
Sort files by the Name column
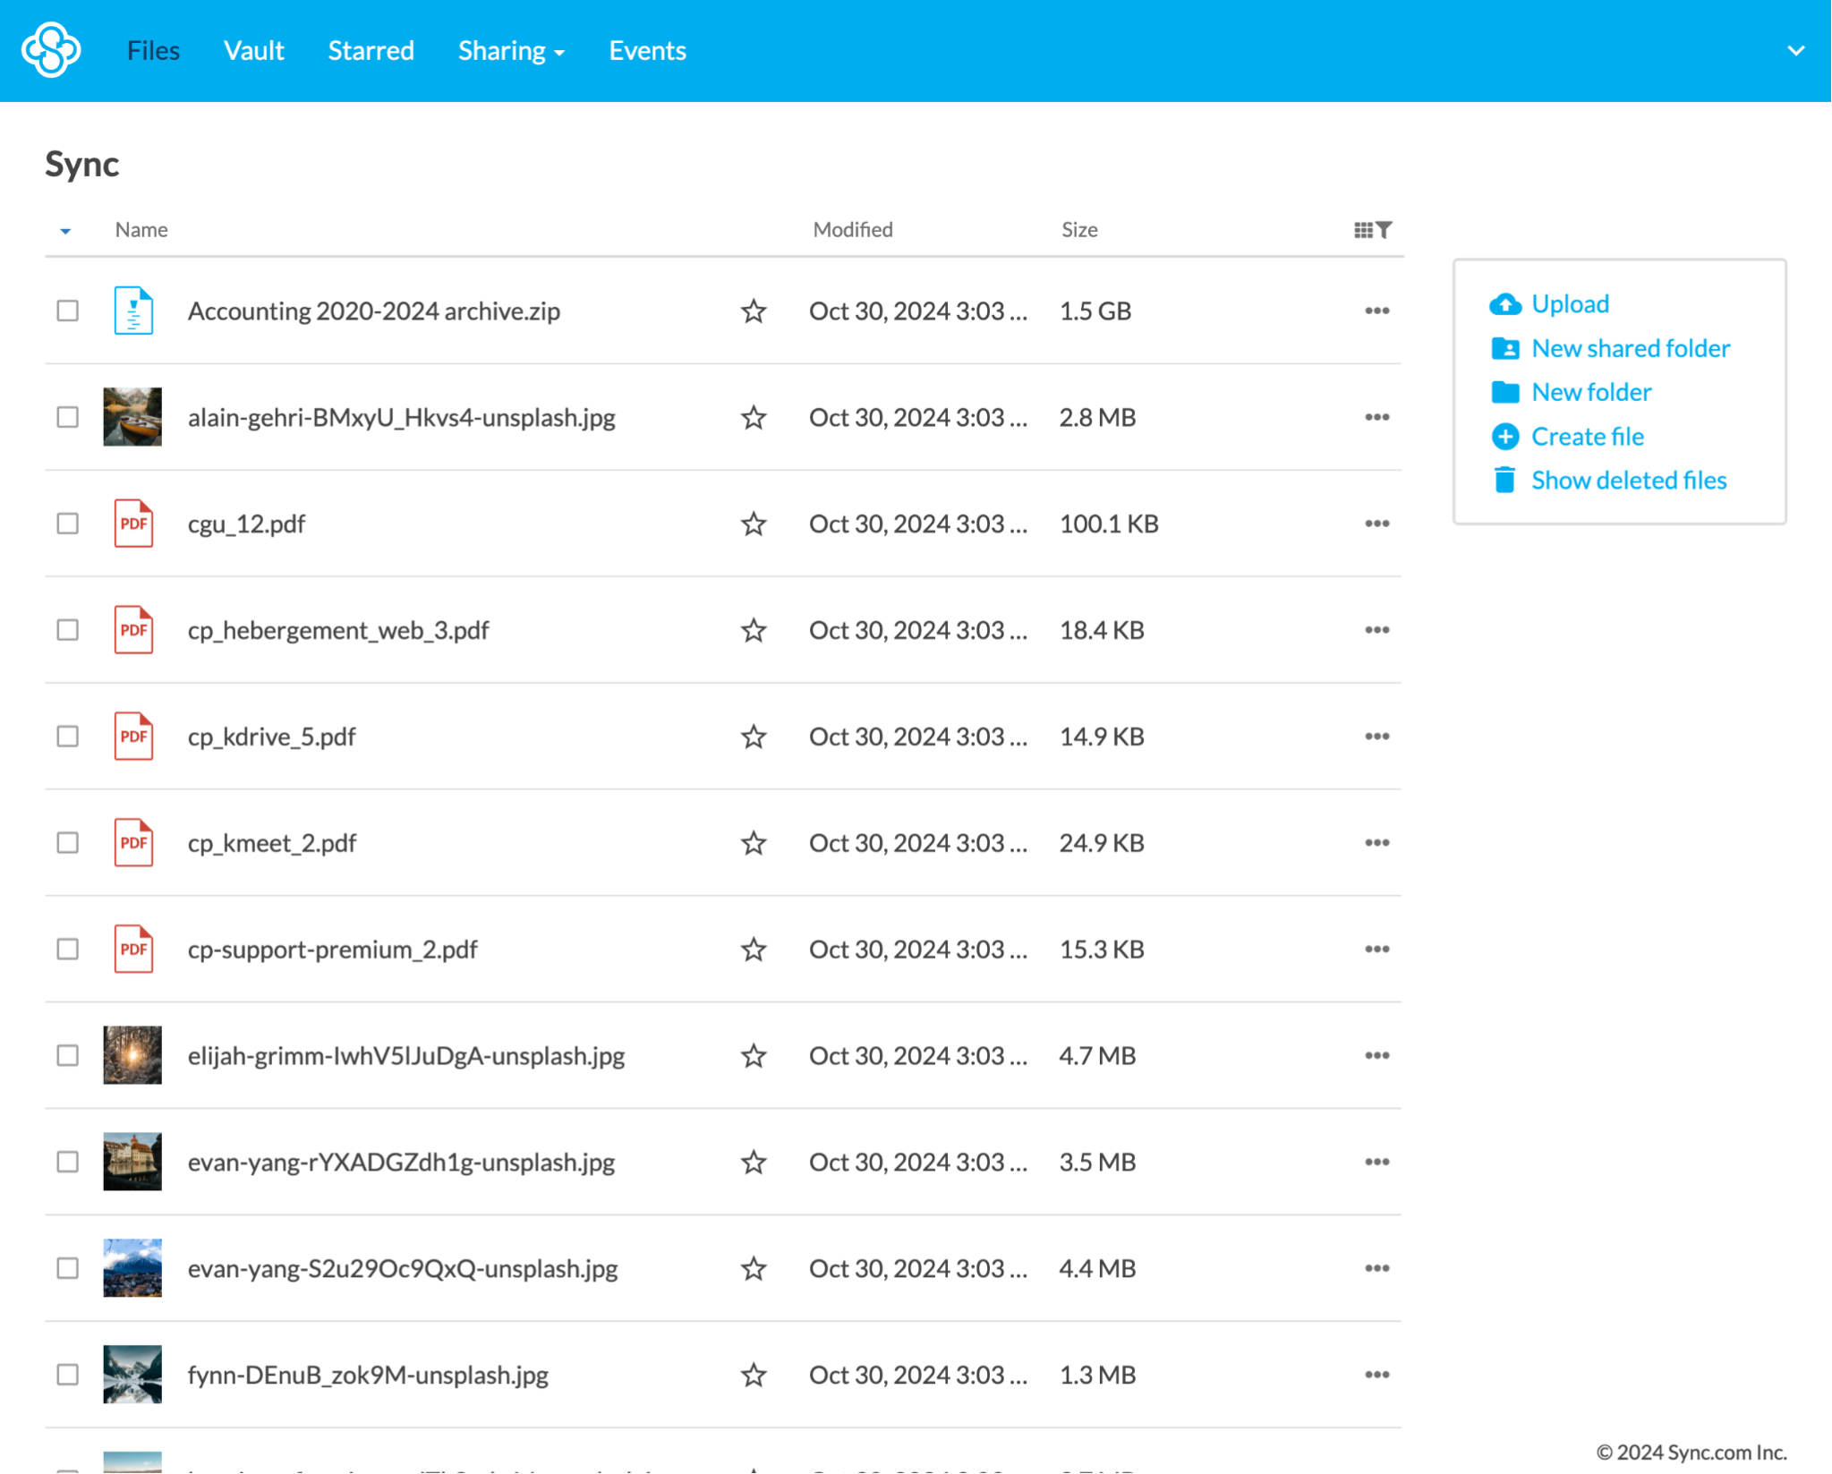coord(141,230)
